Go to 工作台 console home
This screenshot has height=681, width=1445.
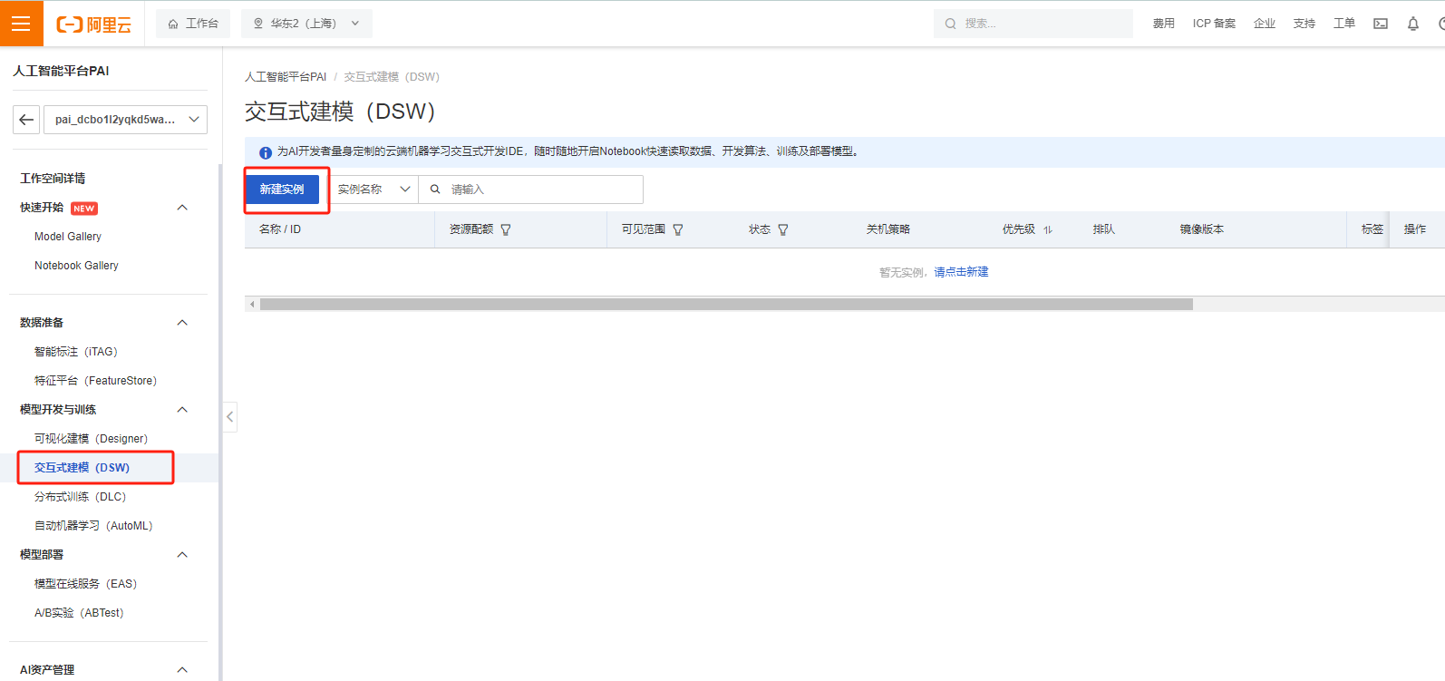(193, 24)
